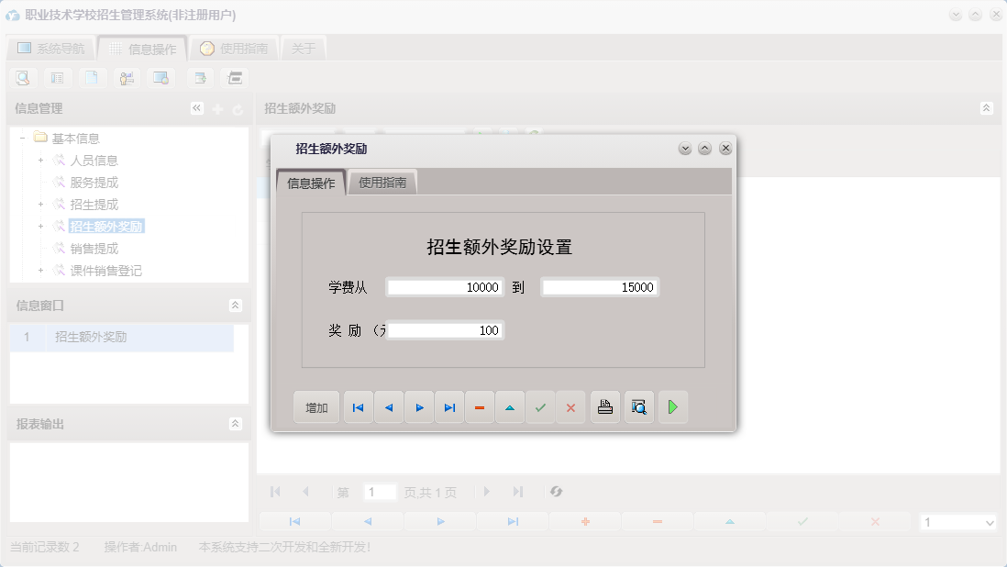The image size is (1007, 567).
Task: Click the print icon in the reward dialog
Action: pyautogui.click(x=605, y=406)
